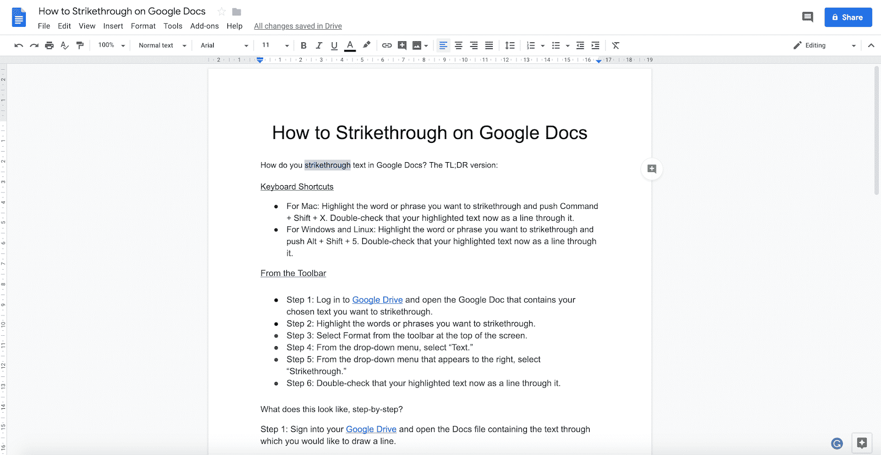This screenshot has width=881, height=455.
Task: Click the highlighted word strikethrough
Action: (328, 165)
